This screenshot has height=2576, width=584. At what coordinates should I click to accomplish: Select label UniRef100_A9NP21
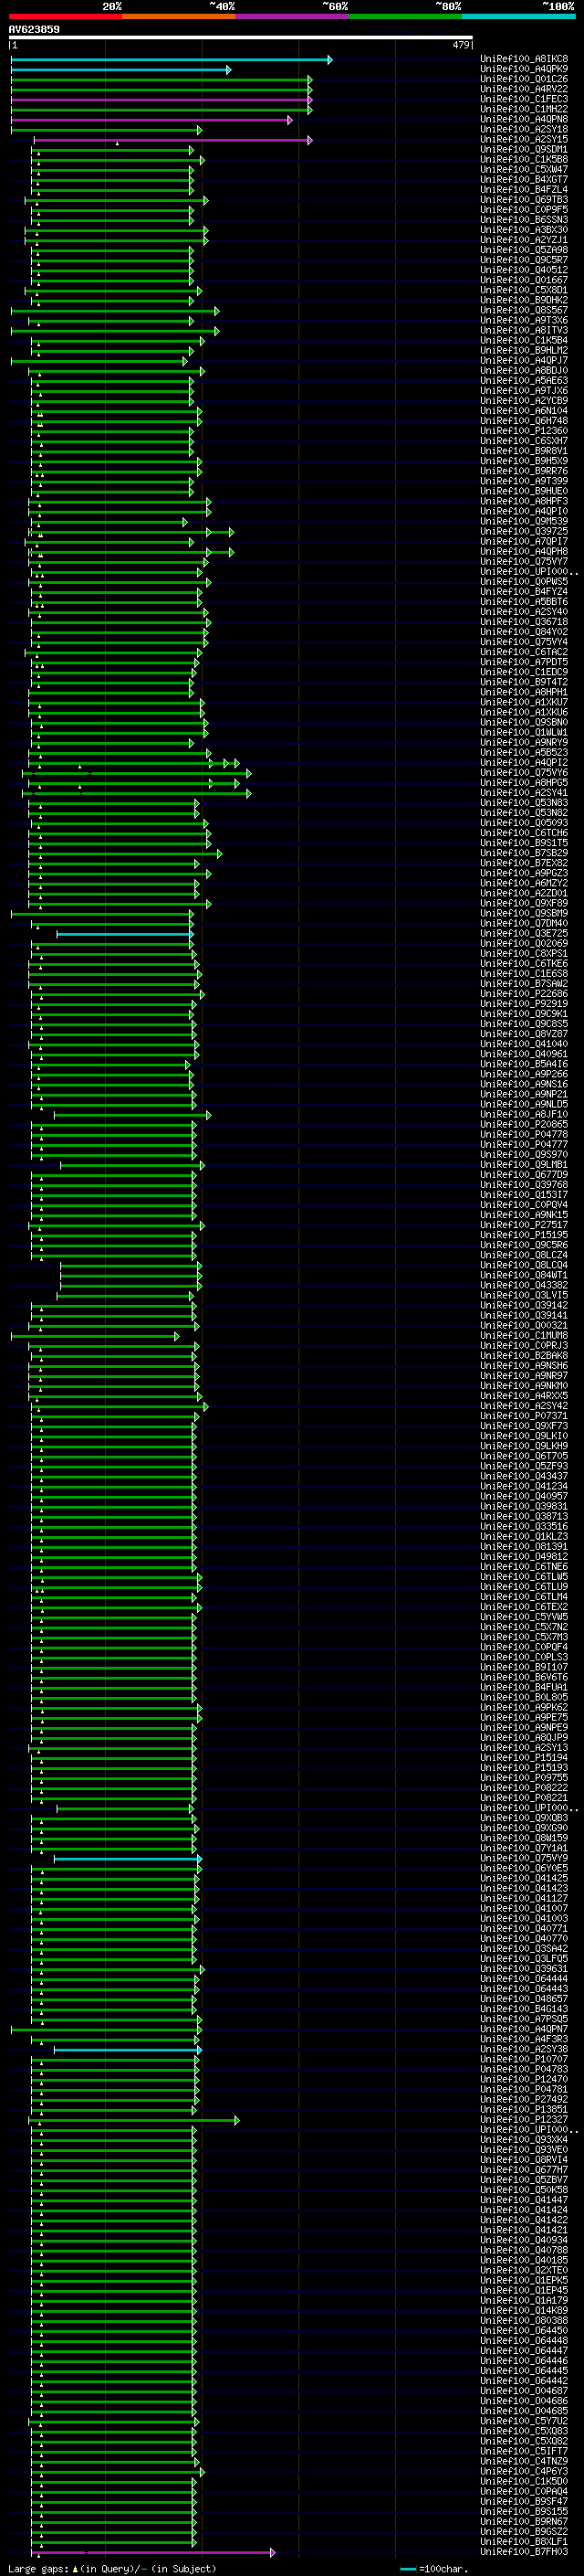[x=524, y=1094]
